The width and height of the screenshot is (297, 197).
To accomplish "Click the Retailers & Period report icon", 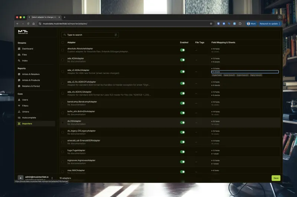I will click(x=19, y=86).
